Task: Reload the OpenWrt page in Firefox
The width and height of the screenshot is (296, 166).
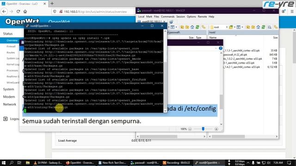Action: tap(18, 12)
